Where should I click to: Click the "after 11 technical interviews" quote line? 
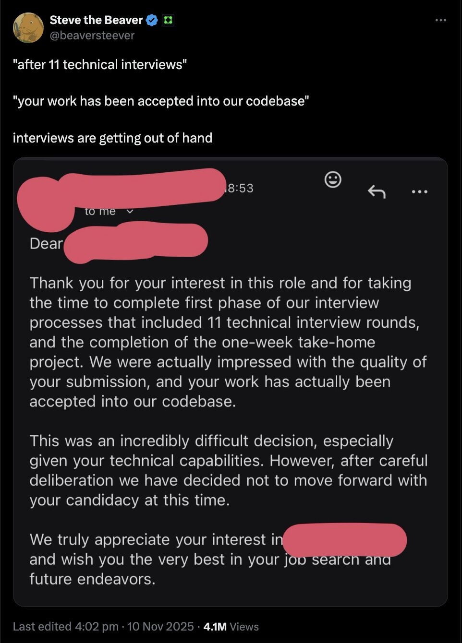click(x=100, y=64)
